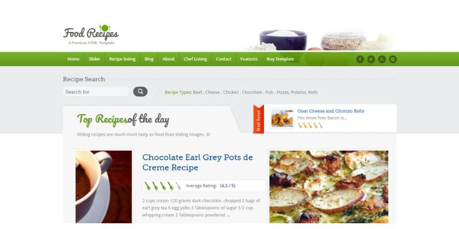Click fork rating icons under Goat Cheese
The image size is (459, 229).
[x=310, y=125]
